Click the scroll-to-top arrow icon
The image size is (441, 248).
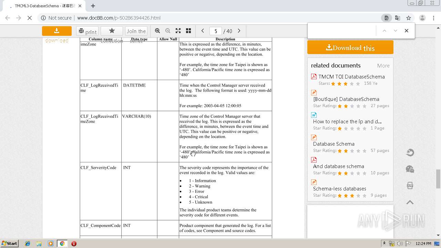click(x=410, y=203)
